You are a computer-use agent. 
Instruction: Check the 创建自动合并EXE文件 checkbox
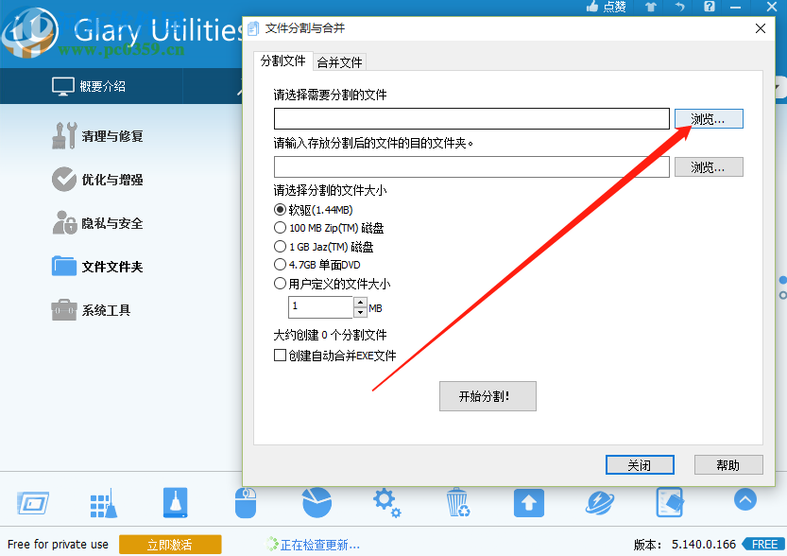tap(278, 355)
